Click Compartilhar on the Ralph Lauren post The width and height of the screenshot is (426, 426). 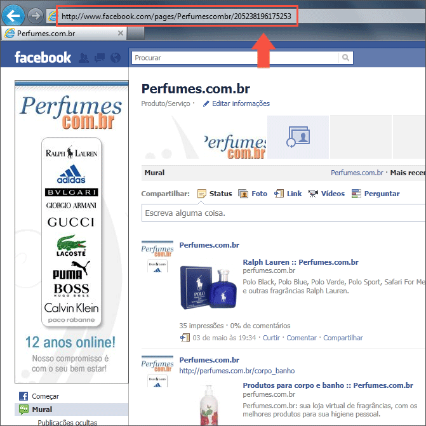click(x=343, y=338)
